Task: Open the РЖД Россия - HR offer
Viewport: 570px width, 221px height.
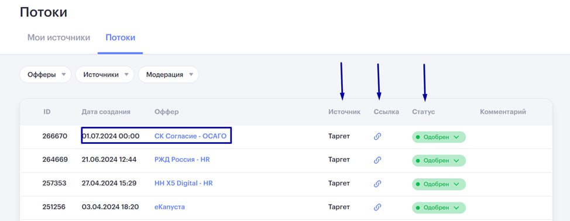Action: tap(182, 160)
